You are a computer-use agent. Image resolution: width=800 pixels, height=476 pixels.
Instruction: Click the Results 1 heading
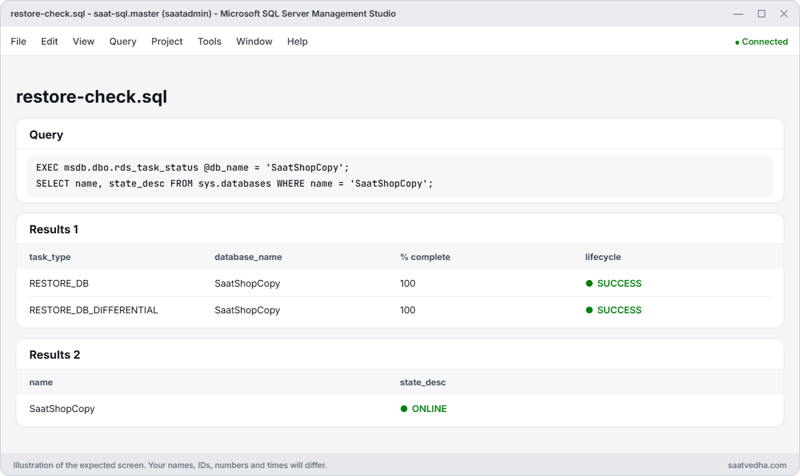(54, 229)
